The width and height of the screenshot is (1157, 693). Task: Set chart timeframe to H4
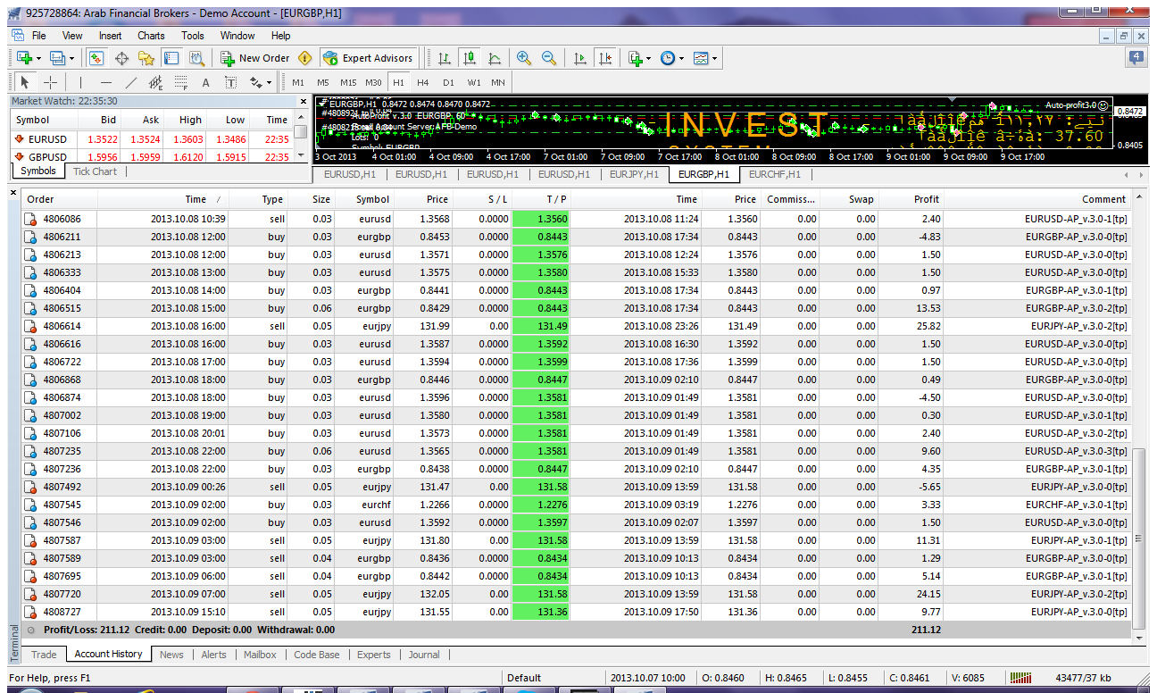(x=423, y=82)
